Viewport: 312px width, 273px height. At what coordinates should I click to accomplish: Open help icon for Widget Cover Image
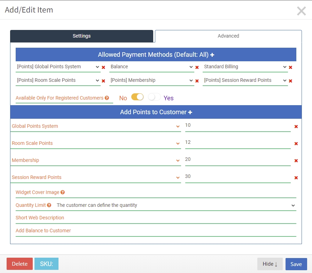(x=63, y=192)
